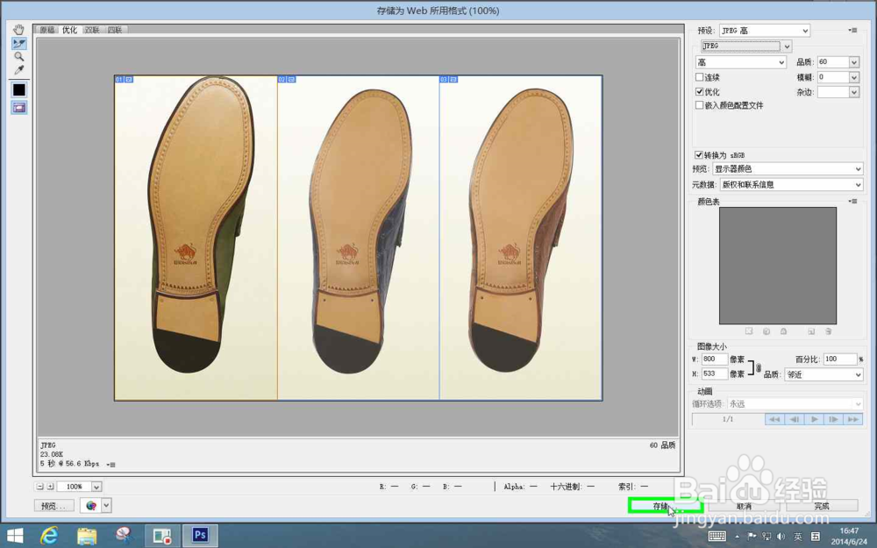Click the map to transparent color table icon
The image size is (877, 548).
[749, 331]
